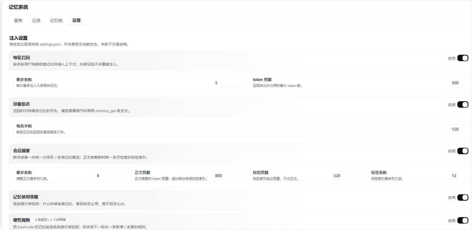
Task: Toggle the 每轮召回 switch
Action: [x=463, y=58]
